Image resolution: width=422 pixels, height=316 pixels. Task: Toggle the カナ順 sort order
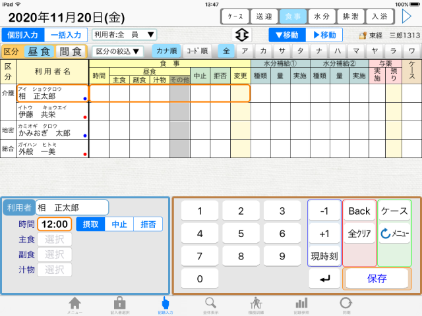click(167, 51)
